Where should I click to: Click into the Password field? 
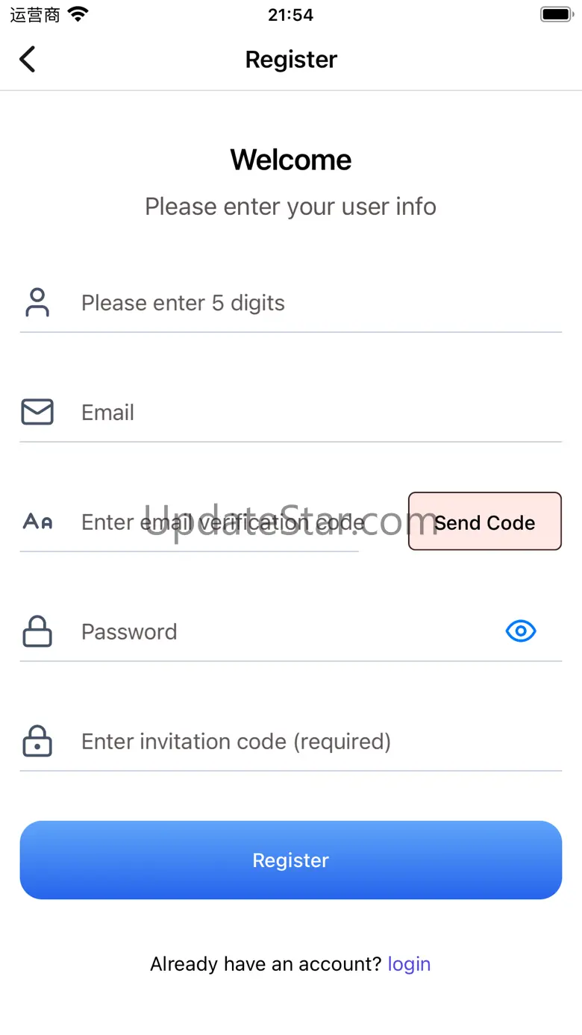click(x=284, y=632)
